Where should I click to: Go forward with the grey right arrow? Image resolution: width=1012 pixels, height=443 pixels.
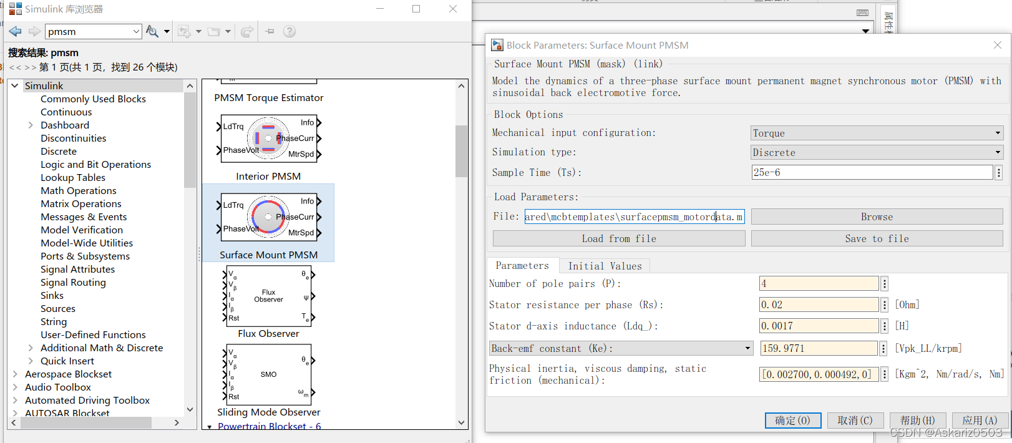[x=34, y=31]
